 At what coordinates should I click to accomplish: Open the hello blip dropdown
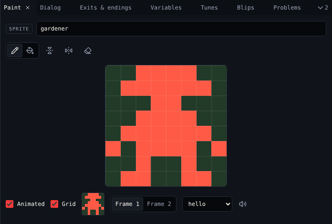click(x=207, y=204)
